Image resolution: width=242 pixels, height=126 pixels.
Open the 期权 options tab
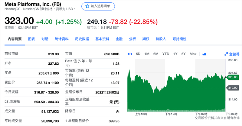click(146, 39)
